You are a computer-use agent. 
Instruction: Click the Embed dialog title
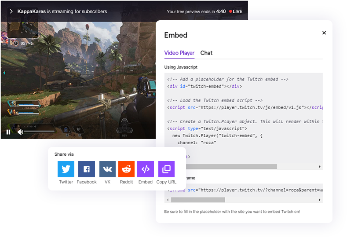(x=176, y=35)
